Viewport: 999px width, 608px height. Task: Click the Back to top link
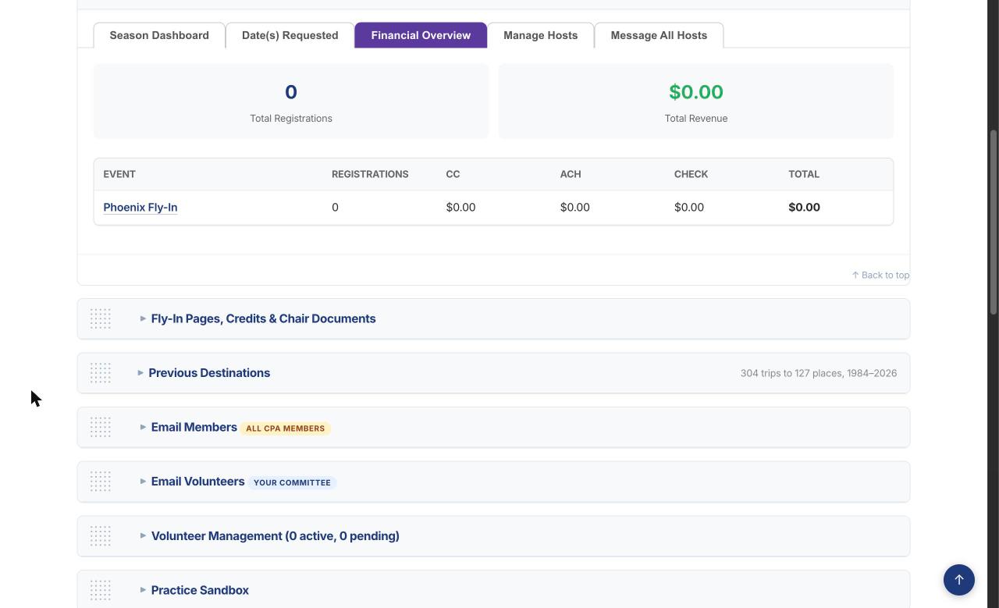880,275
